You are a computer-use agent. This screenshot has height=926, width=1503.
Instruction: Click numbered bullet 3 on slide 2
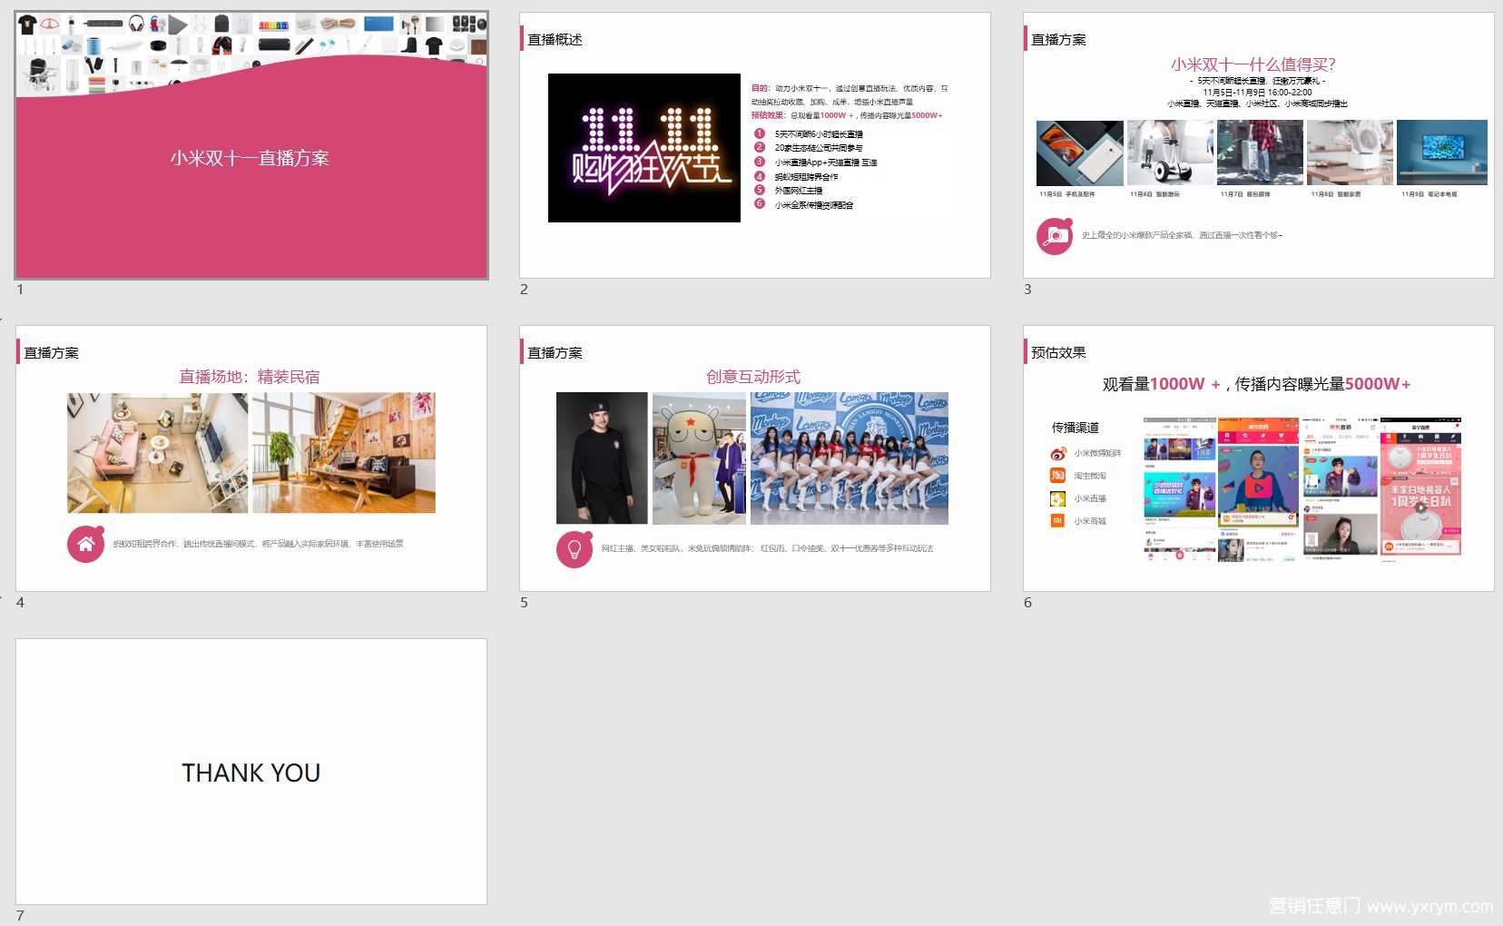(x=760, y=162)
